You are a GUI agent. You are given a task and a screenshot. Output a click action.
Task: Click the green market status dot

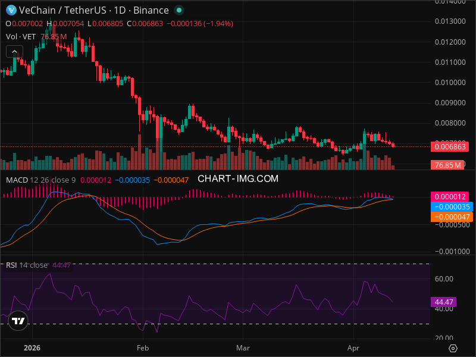(x=179, y=10)
